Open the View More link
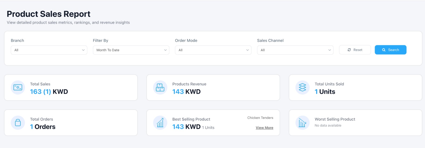The height and width of the screenshot is (148, 425). pos(265,128)
